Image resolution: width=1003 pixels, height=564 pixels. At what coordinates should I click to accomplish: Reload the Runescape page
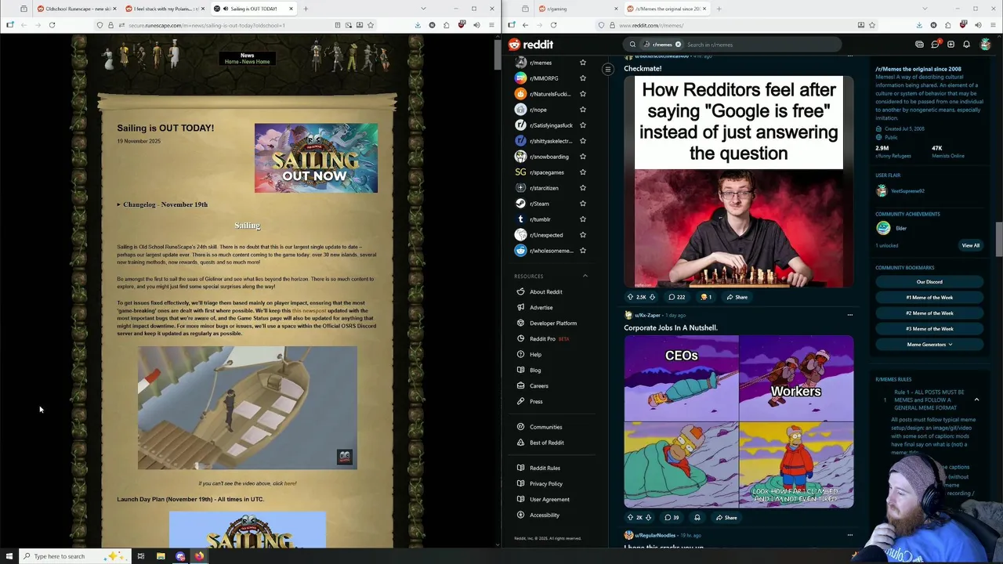(52, 25)
